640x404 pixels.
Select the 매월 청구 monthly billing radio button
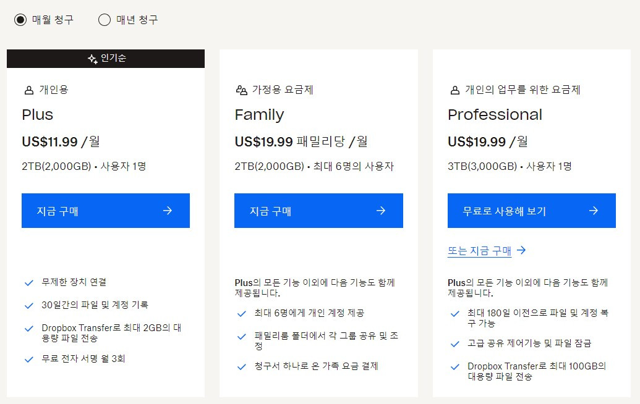click(20, 20)
